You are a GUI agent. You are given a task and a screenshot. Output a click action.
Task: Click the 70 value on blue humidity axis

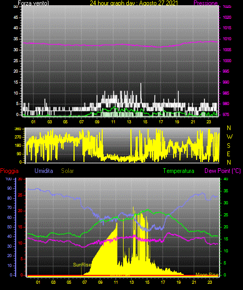point(9,207)
